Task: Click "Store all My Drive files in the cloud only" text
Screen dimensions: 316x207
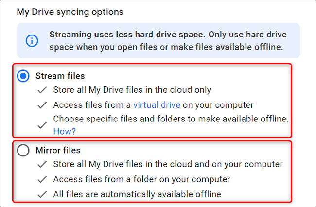Action: tap(132, 90)
